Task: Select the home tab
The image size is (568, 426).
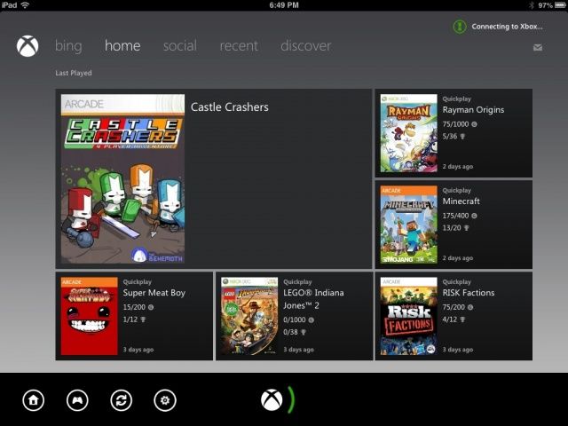Action: pos(122,46)
